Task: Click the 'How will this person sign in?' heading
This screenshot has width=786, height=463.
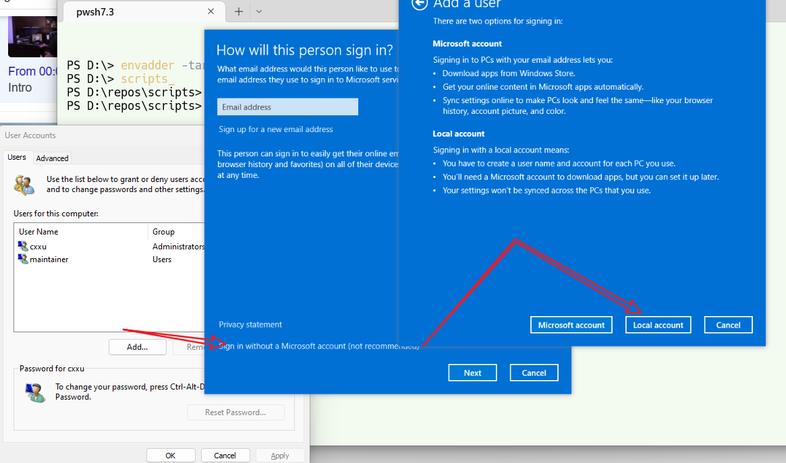Action: tap(305, 50)
